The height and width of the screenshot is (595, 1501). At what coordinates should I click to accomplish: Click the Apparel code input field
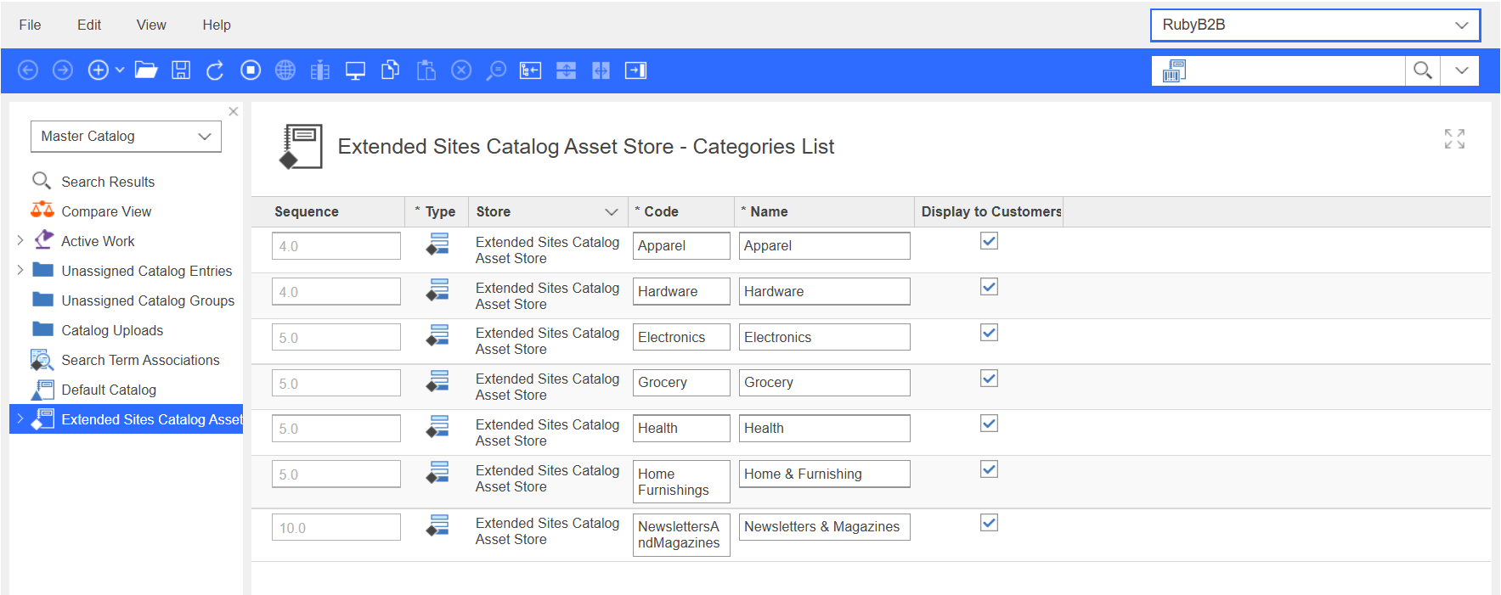click(681, 245)
